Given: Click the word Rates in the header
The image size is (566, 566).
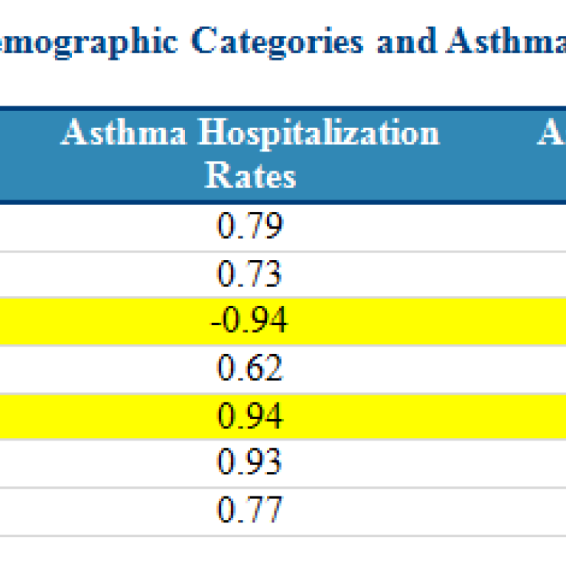Looking at the screenshot, I should point(250,176).
